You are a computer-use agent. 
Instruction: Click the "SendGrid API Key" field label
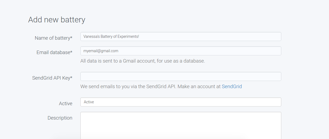tap(51, 78)
